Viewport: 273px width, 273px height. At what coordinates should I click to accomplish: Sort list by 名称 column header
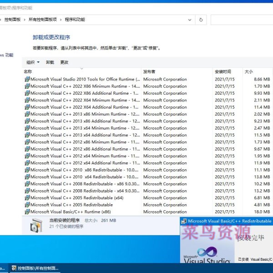click(x=82, y=71)
